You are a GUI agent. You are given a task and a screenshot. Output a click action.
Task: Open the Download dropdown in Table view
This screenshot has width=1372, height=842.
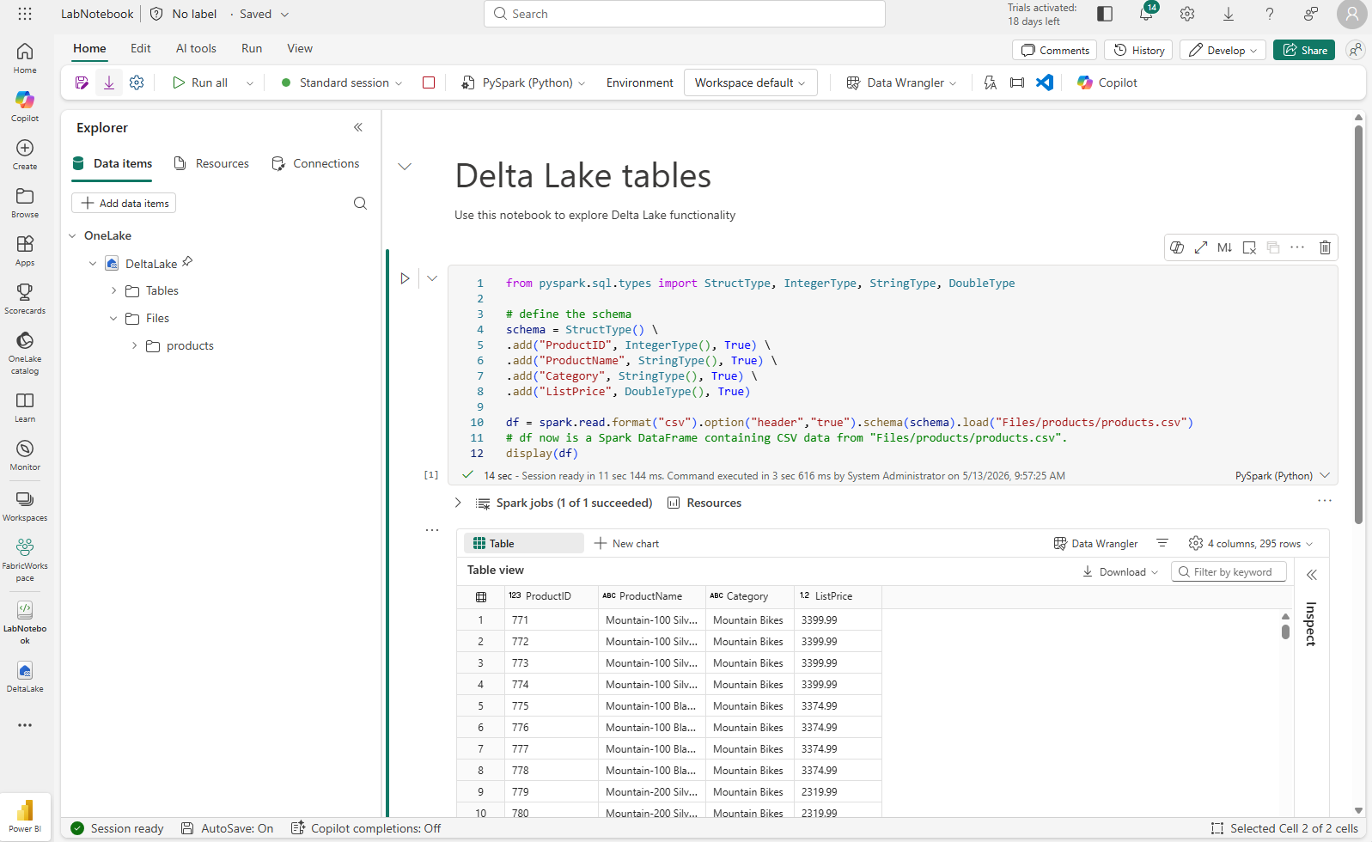[x=1120, y=572]
